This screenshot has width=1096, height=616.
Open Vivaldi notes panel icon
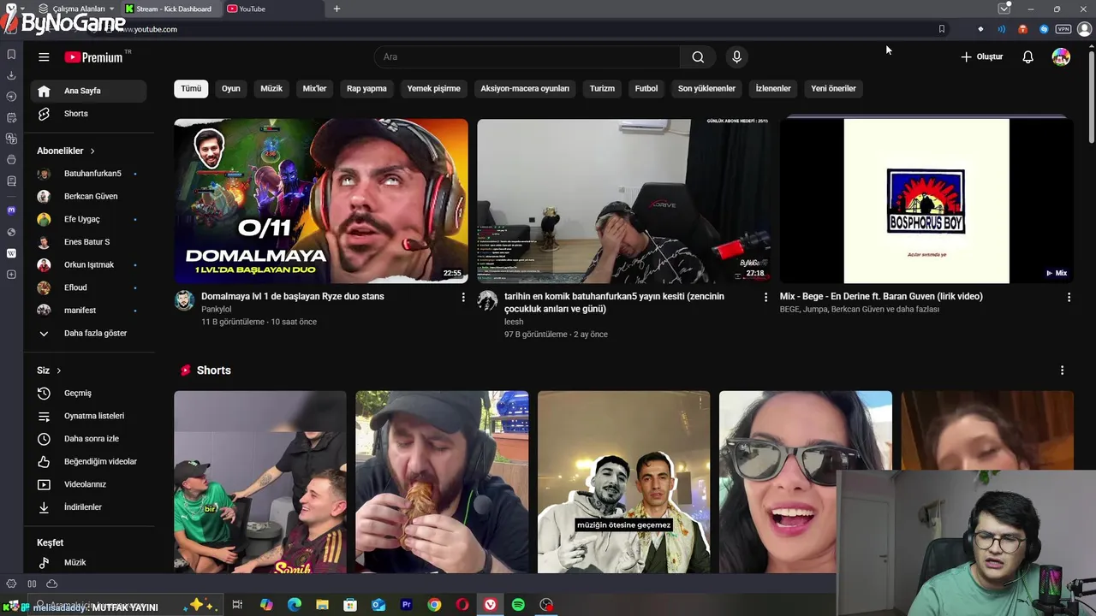click(11, 117)
